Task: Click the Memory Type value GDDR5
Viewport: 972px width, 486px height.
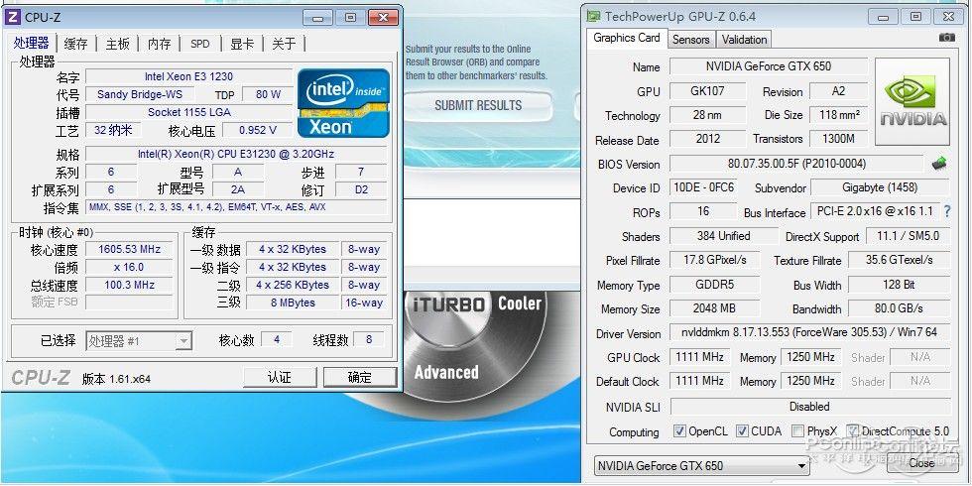Action: 714,285
